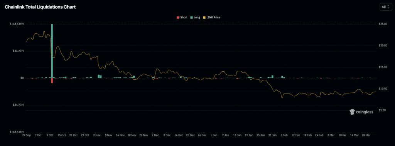
Task: Toggle the Short series in the legend
Action: (182, 18)
